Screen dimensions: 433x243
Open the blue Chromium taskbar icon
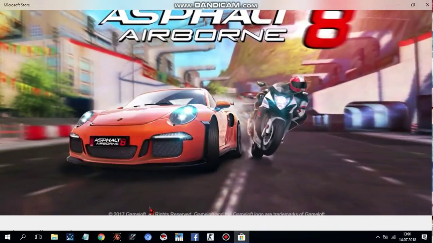pyautogui.click(x=148, y=237)
